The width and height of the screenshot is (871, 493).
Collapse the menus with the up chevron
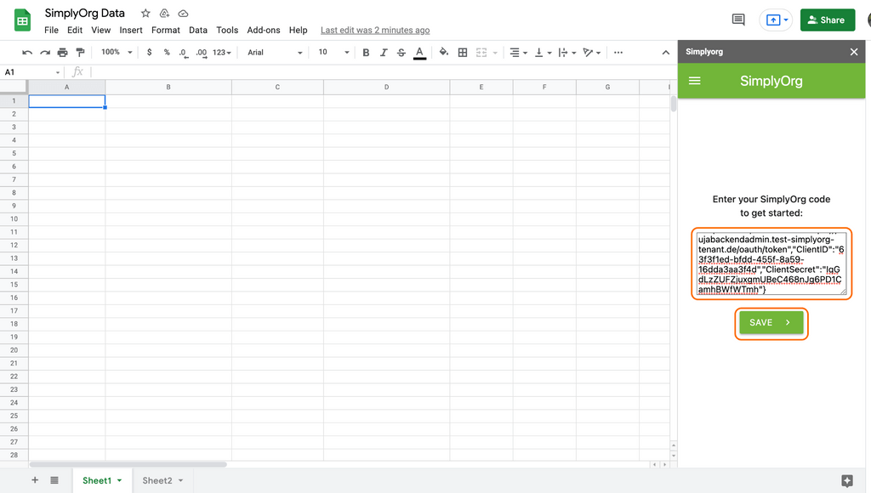665,52
